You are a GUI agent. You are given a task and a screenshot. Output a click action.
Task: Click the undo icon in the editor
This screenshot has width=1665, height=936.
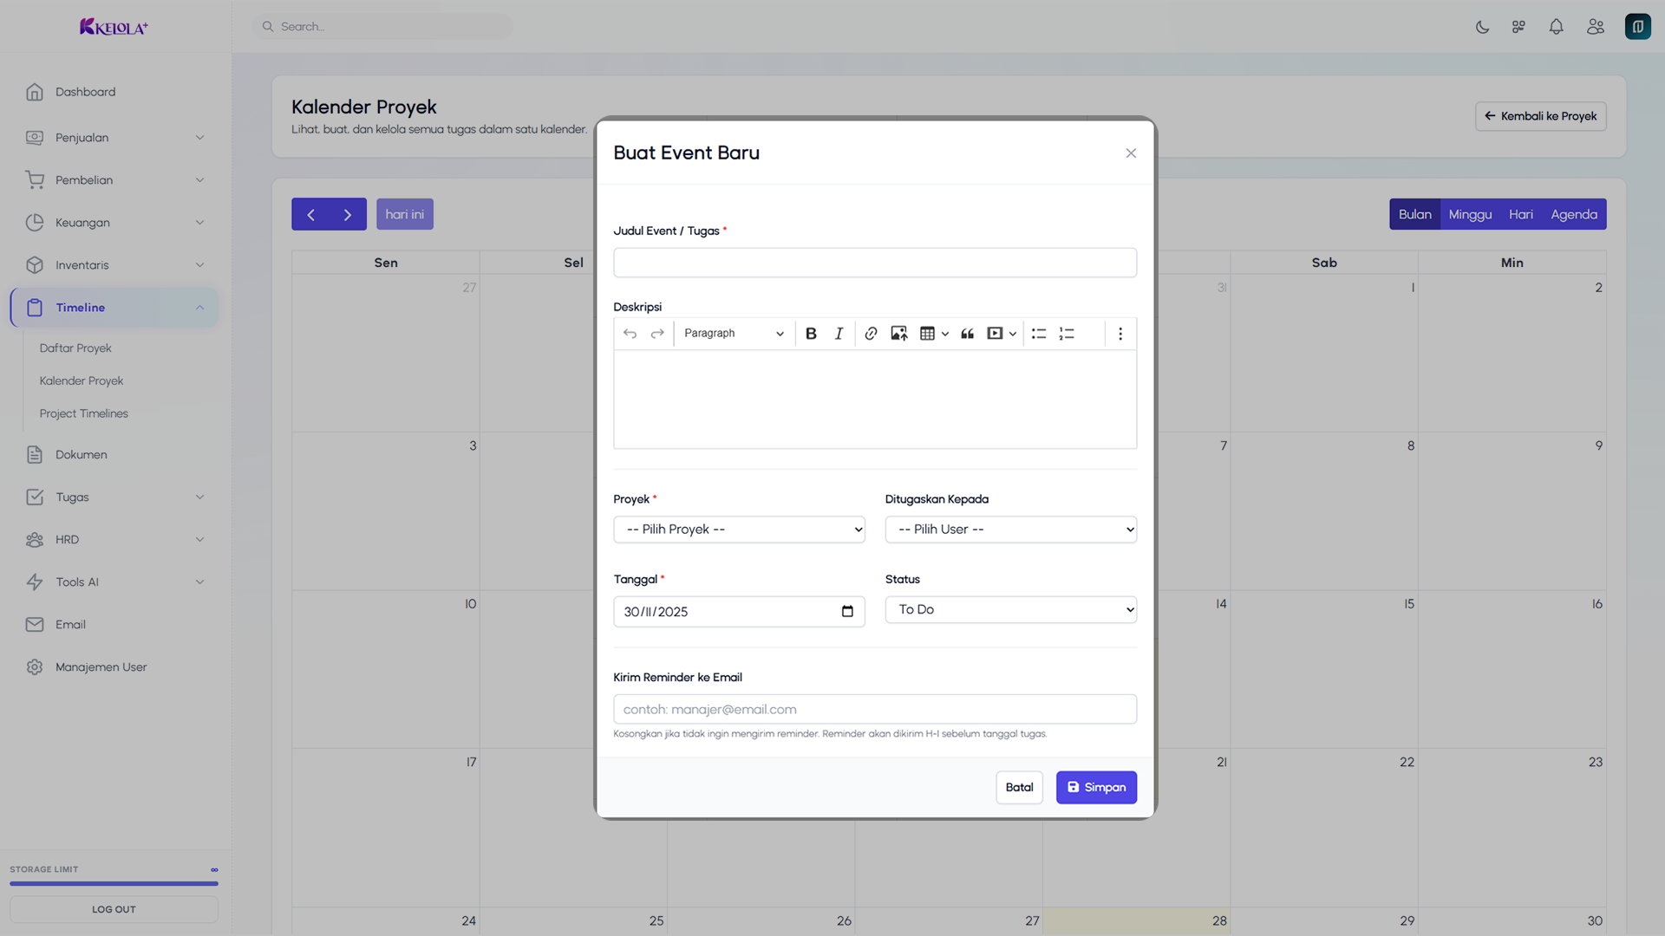[630, 333]
